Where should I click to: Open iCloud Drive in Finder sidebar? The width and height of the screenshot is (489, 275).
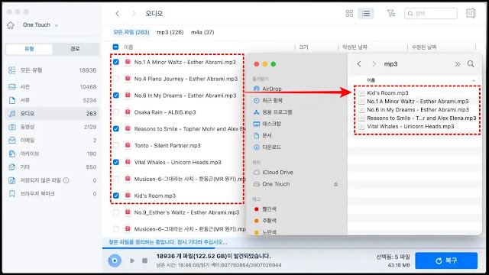tap(273, 172)
